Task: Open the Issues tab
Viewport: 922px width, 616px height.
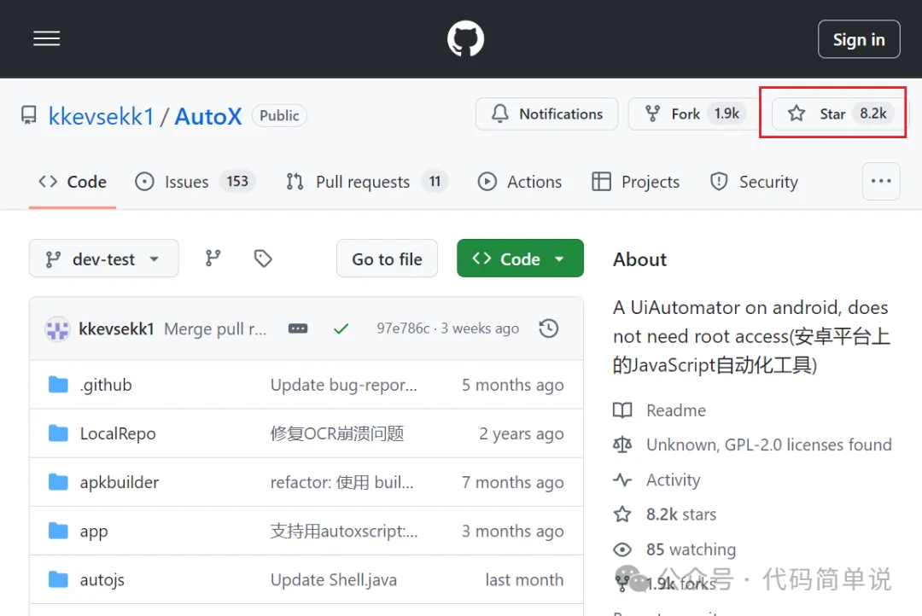Action: point(195,182)
